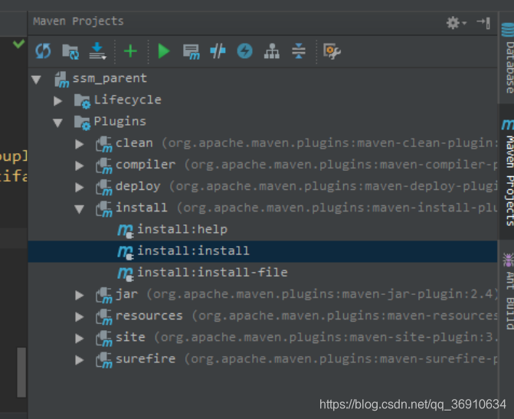514x419 pixels.
Task: Expand the resources plugin node
Action: (80, 316)
